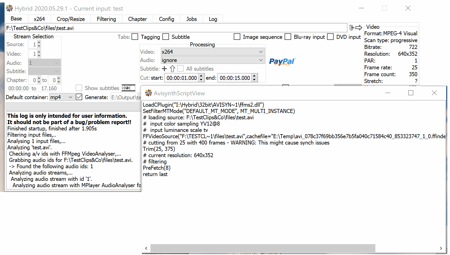Click the AvisynthScriptView window logo icon
The height and width of the screenshot is (255, 450).
(148, 93)
